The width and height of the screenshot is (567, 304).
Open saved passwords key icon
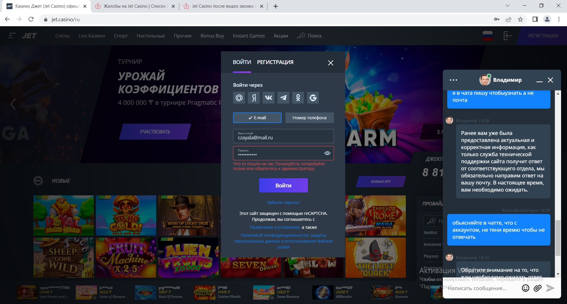click(497, 19)
